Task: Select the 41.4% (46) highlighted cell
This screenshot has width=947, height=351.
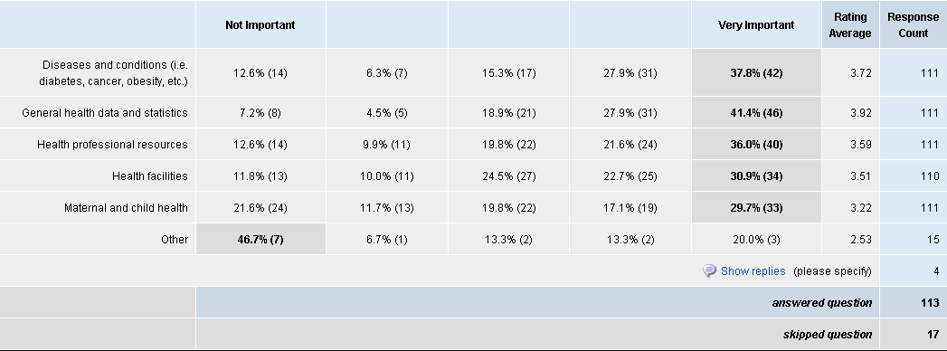Action: pos(756,113)
